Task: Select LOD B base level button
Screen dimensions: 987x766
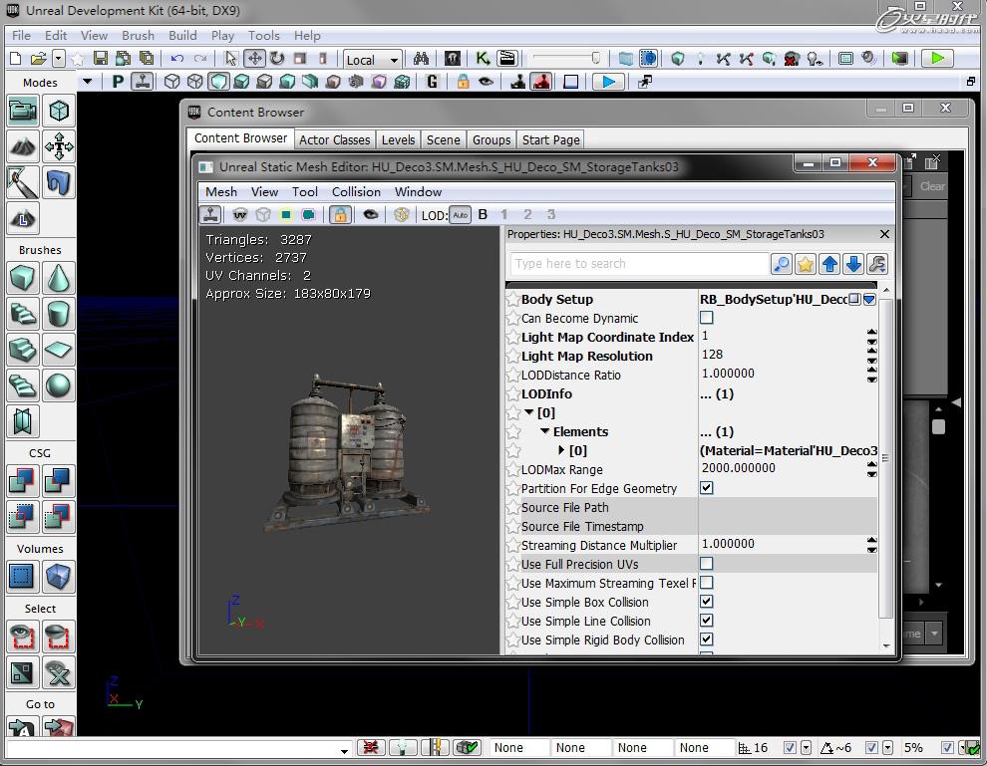Action: [x=483, y=215]
